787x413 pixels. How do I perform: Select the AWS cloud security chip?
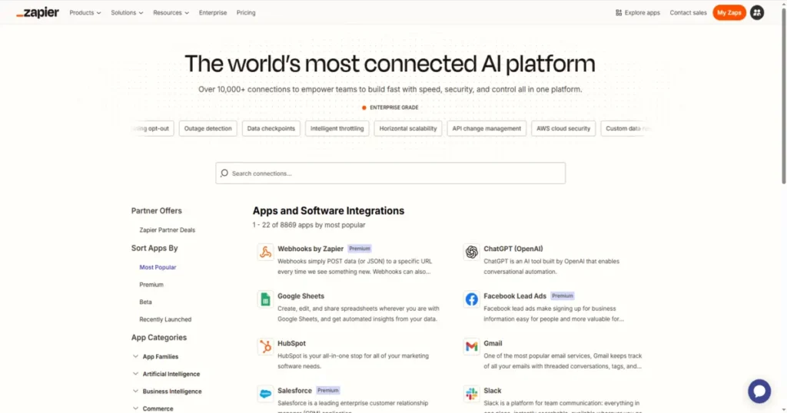(563, 128)
